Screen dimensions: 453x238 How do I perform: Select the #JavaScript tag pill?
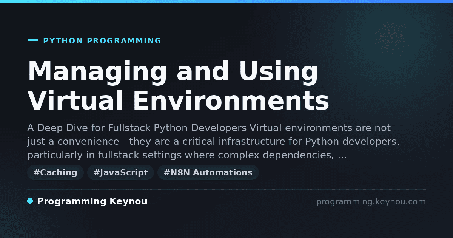(120, 173)
